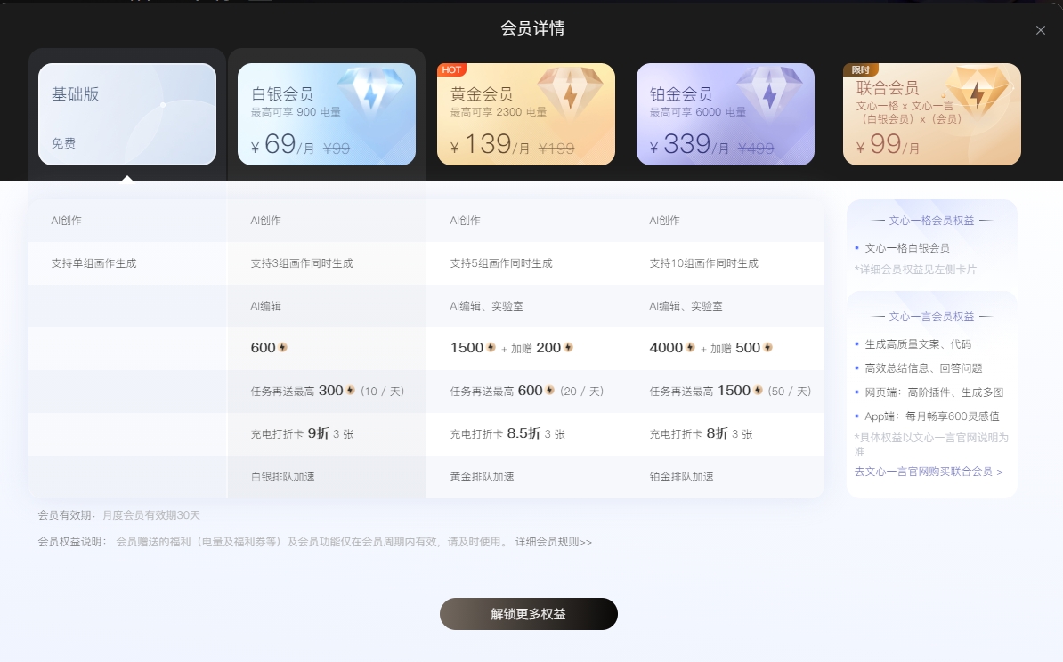Click the lightning icon after 任务再送最高 1500

tap(758, 391)
